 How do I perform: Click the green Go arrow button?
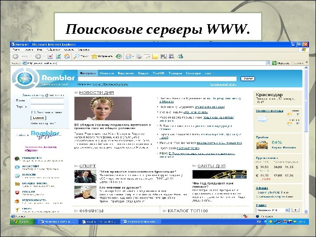pyautogui.click(x=274, y=63)
